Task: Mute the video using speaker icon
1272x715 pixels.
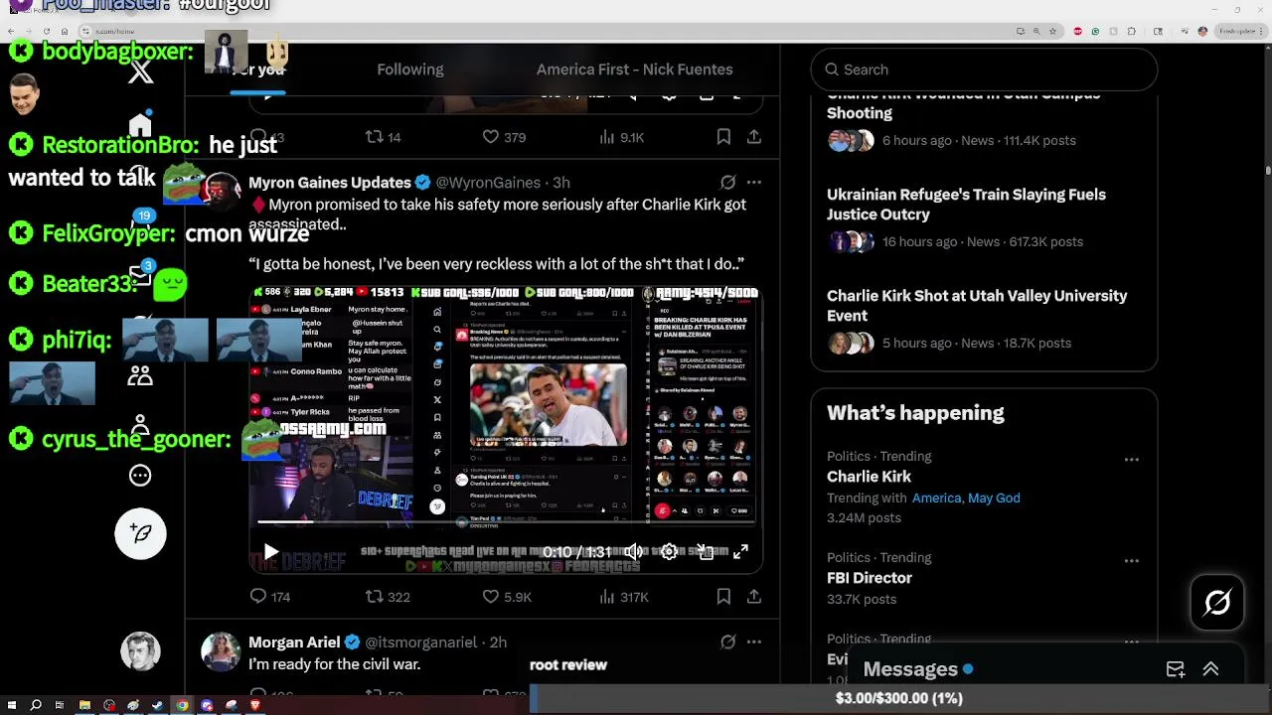Action: 634,552
